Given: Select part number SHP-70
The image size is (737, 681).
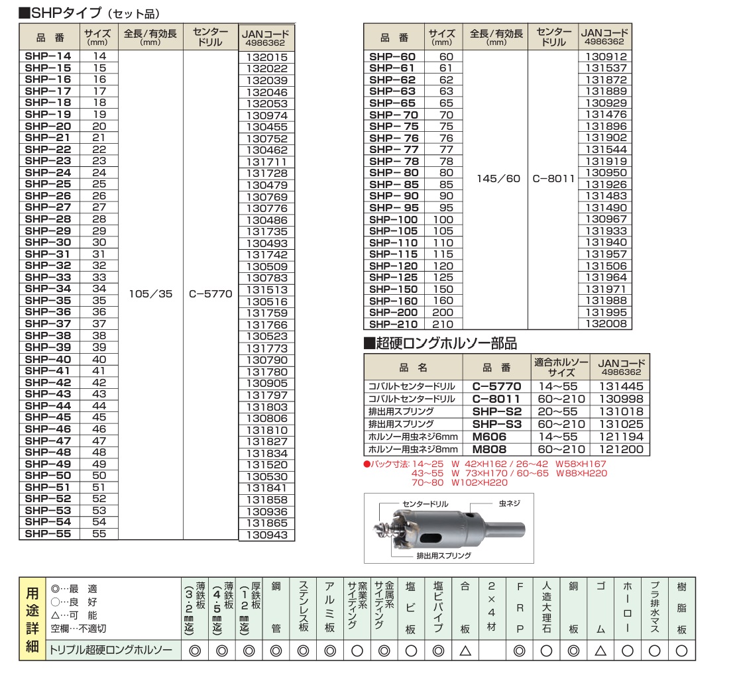Looking at the screenshot, I should pyautogui.click(x=394, y=115).
